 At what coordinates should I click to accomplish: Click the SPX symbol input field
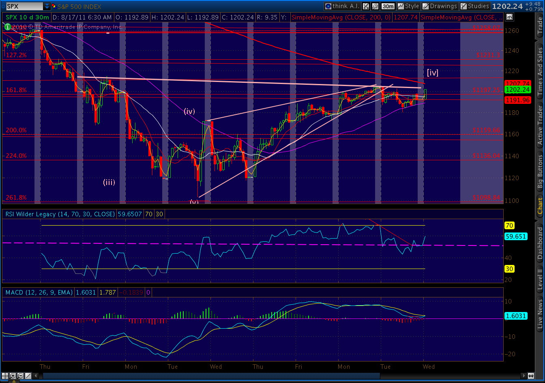tap(24, 6)
